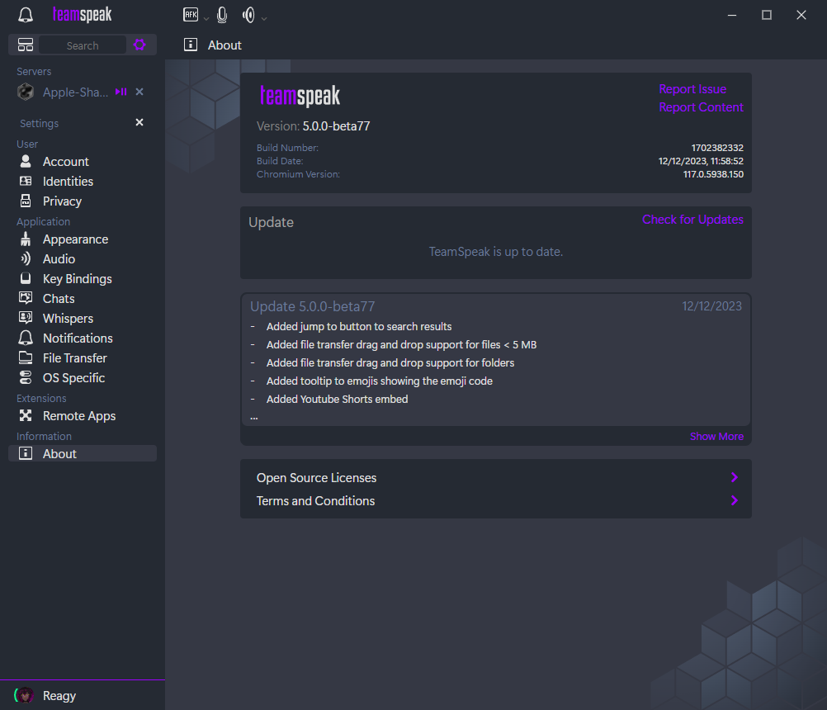Click the Chats bubble icon
827x710 pixels.
tap(26, 298)
